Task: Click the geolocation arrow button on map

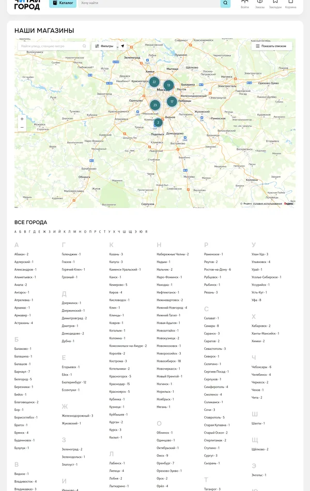Action: pos(123,46)
